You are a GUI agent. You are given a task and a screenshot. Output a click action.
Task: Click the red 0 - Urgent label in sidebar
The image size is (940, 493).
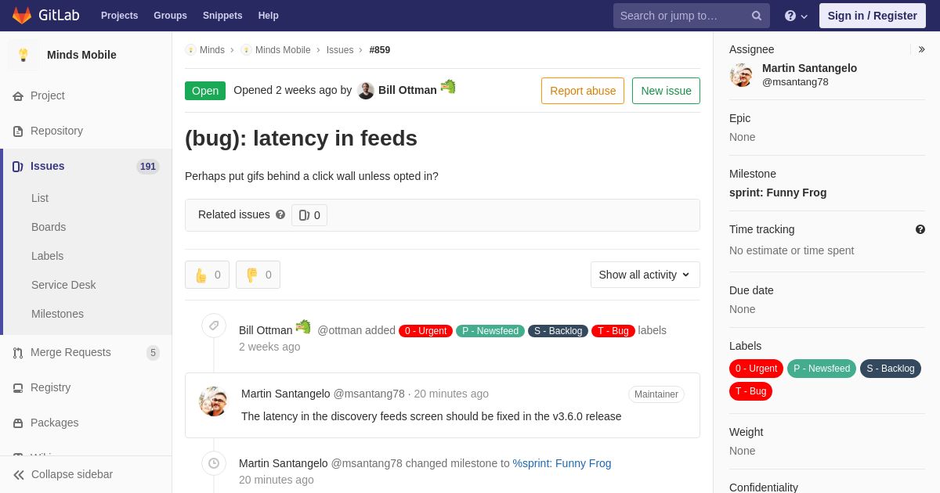click(x=757, y=369)
